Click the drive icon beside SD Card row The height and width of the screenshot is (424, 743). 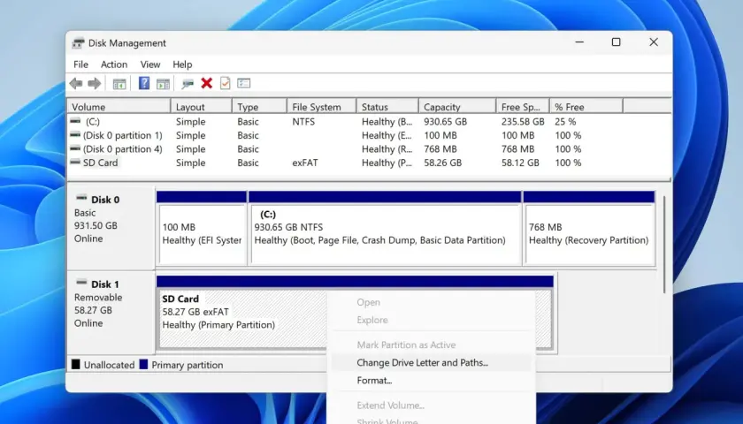coord(75,163)
